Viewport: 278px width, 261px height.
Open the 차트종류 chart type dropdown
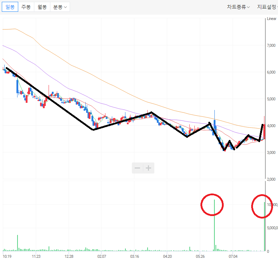pos(238,7)
